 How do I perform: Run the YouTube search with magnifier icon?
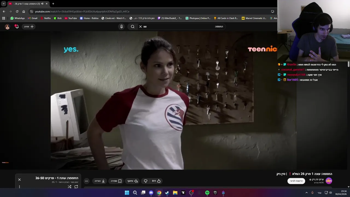133,27
